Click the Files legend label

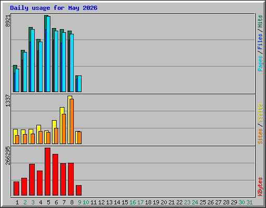click(x=260, y=41)
